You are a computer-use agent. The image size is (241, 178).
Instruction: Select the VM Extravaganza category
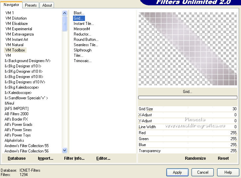coord(20,34)
